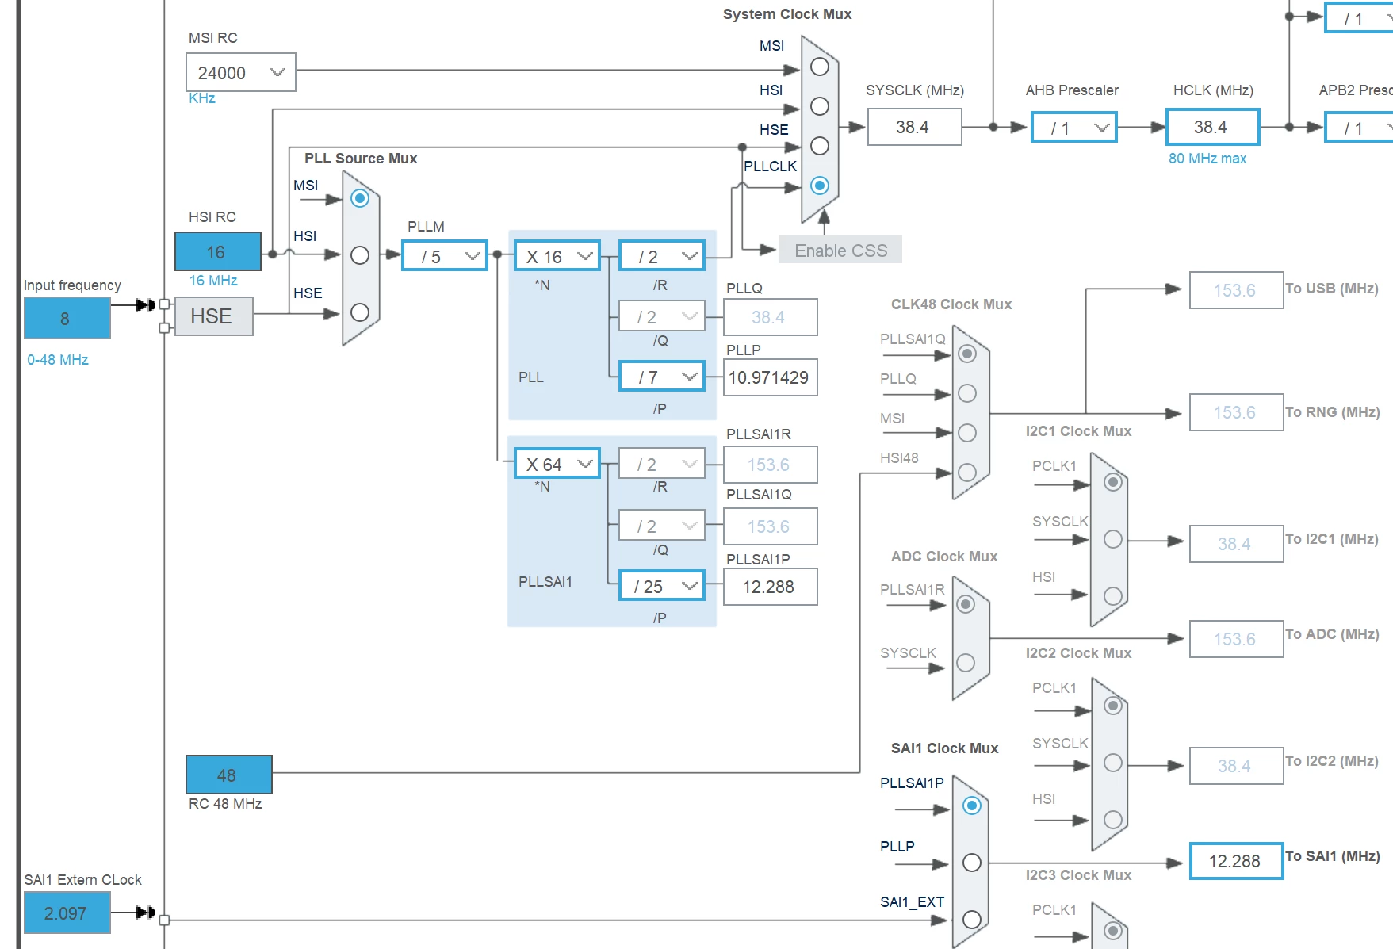Select PCLK1 in I2C2 Clock Mux
Image resolution: width=1393 pixels, height=949 pixels.
(x=1113, y=706)
